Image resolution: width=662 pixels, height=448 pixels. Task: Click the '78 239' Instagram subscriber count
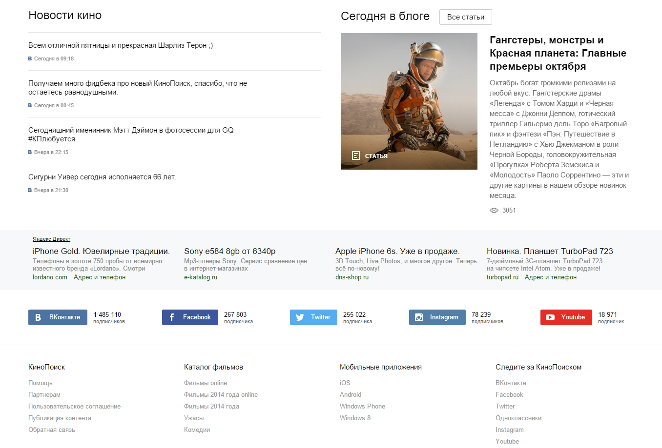point(481,315)
